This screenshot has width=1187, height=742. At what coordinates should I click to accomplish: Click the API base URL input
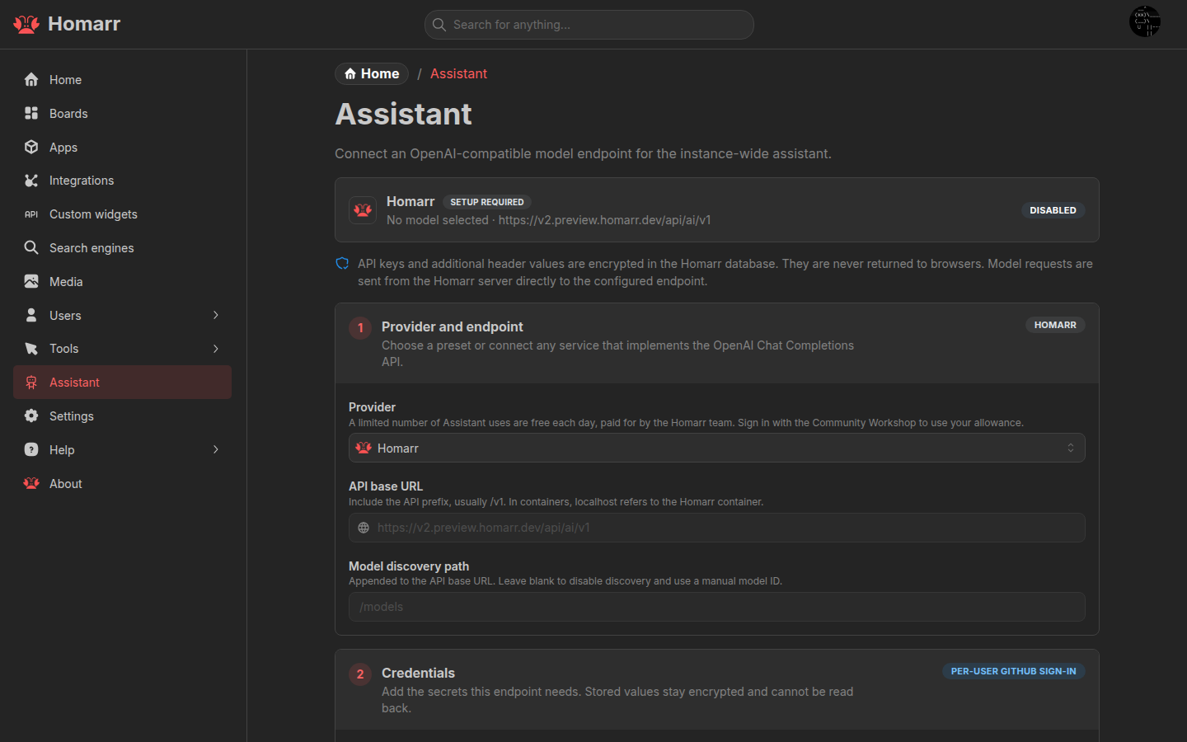coord(716,528)
